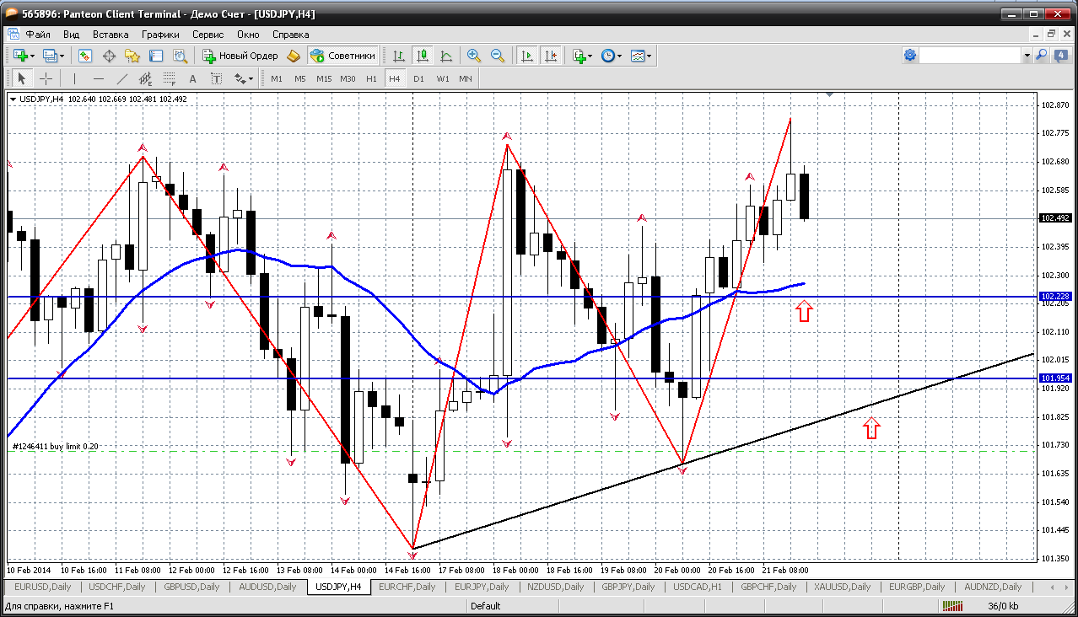Open the Сервис menu

point(208,35)
